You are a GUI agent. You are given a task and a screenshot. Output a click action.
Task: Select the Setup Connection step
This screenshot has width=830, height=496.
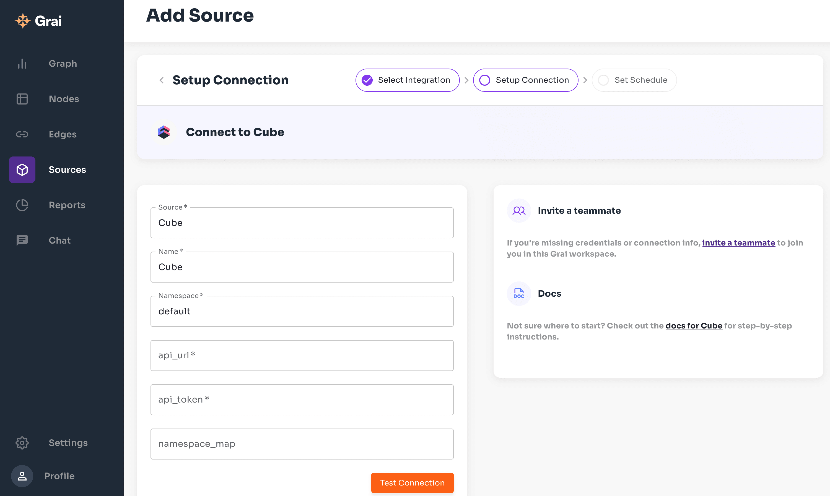[525, 80]
